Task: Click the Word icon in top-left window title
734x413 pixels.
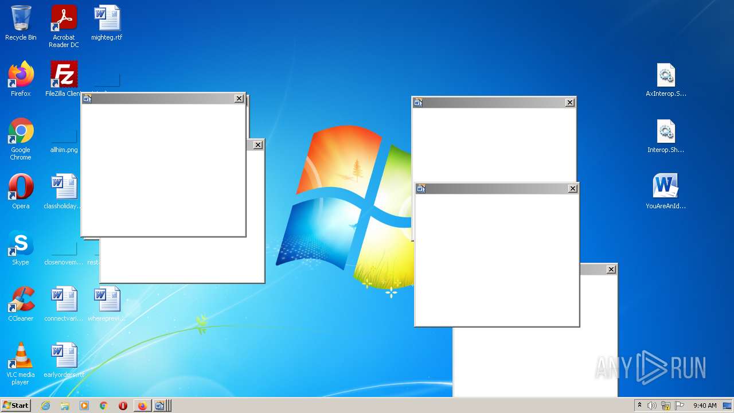Action: 87,99
